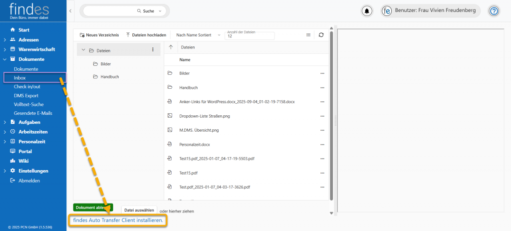Screen dimensions: 511x231
Task: Open Inbox in Dokumente menu
Action: tap(20, 77)
